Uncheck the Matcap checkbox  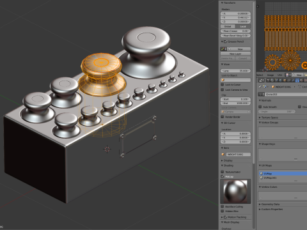tap(223, 176)
